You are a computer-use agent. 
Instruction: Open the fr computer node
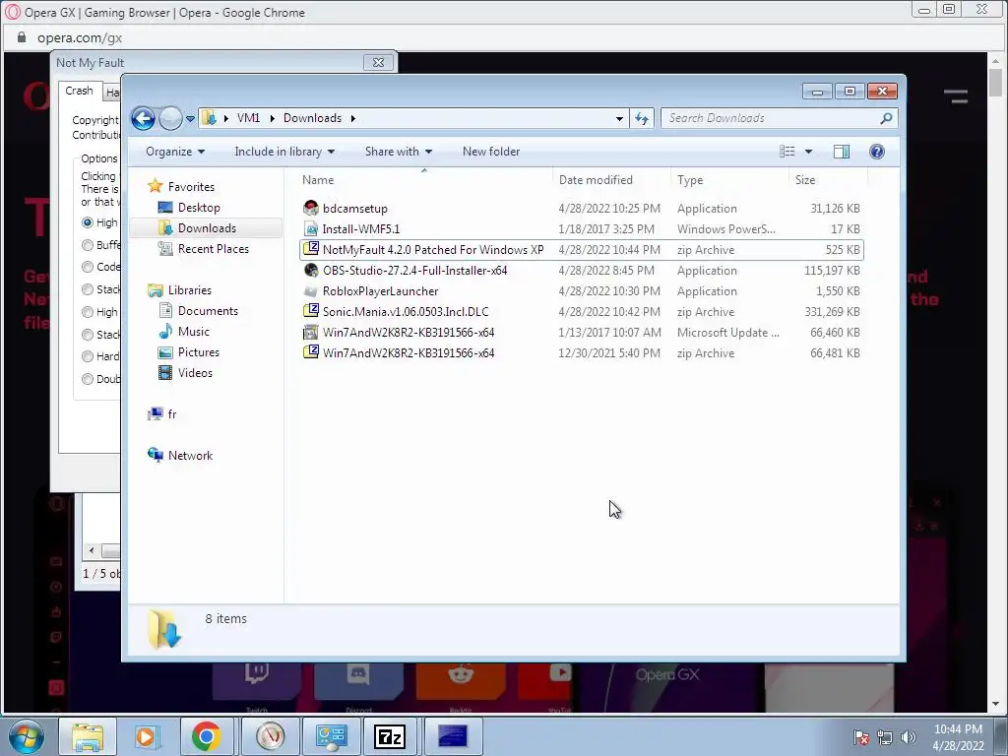[x=162, y=414]
